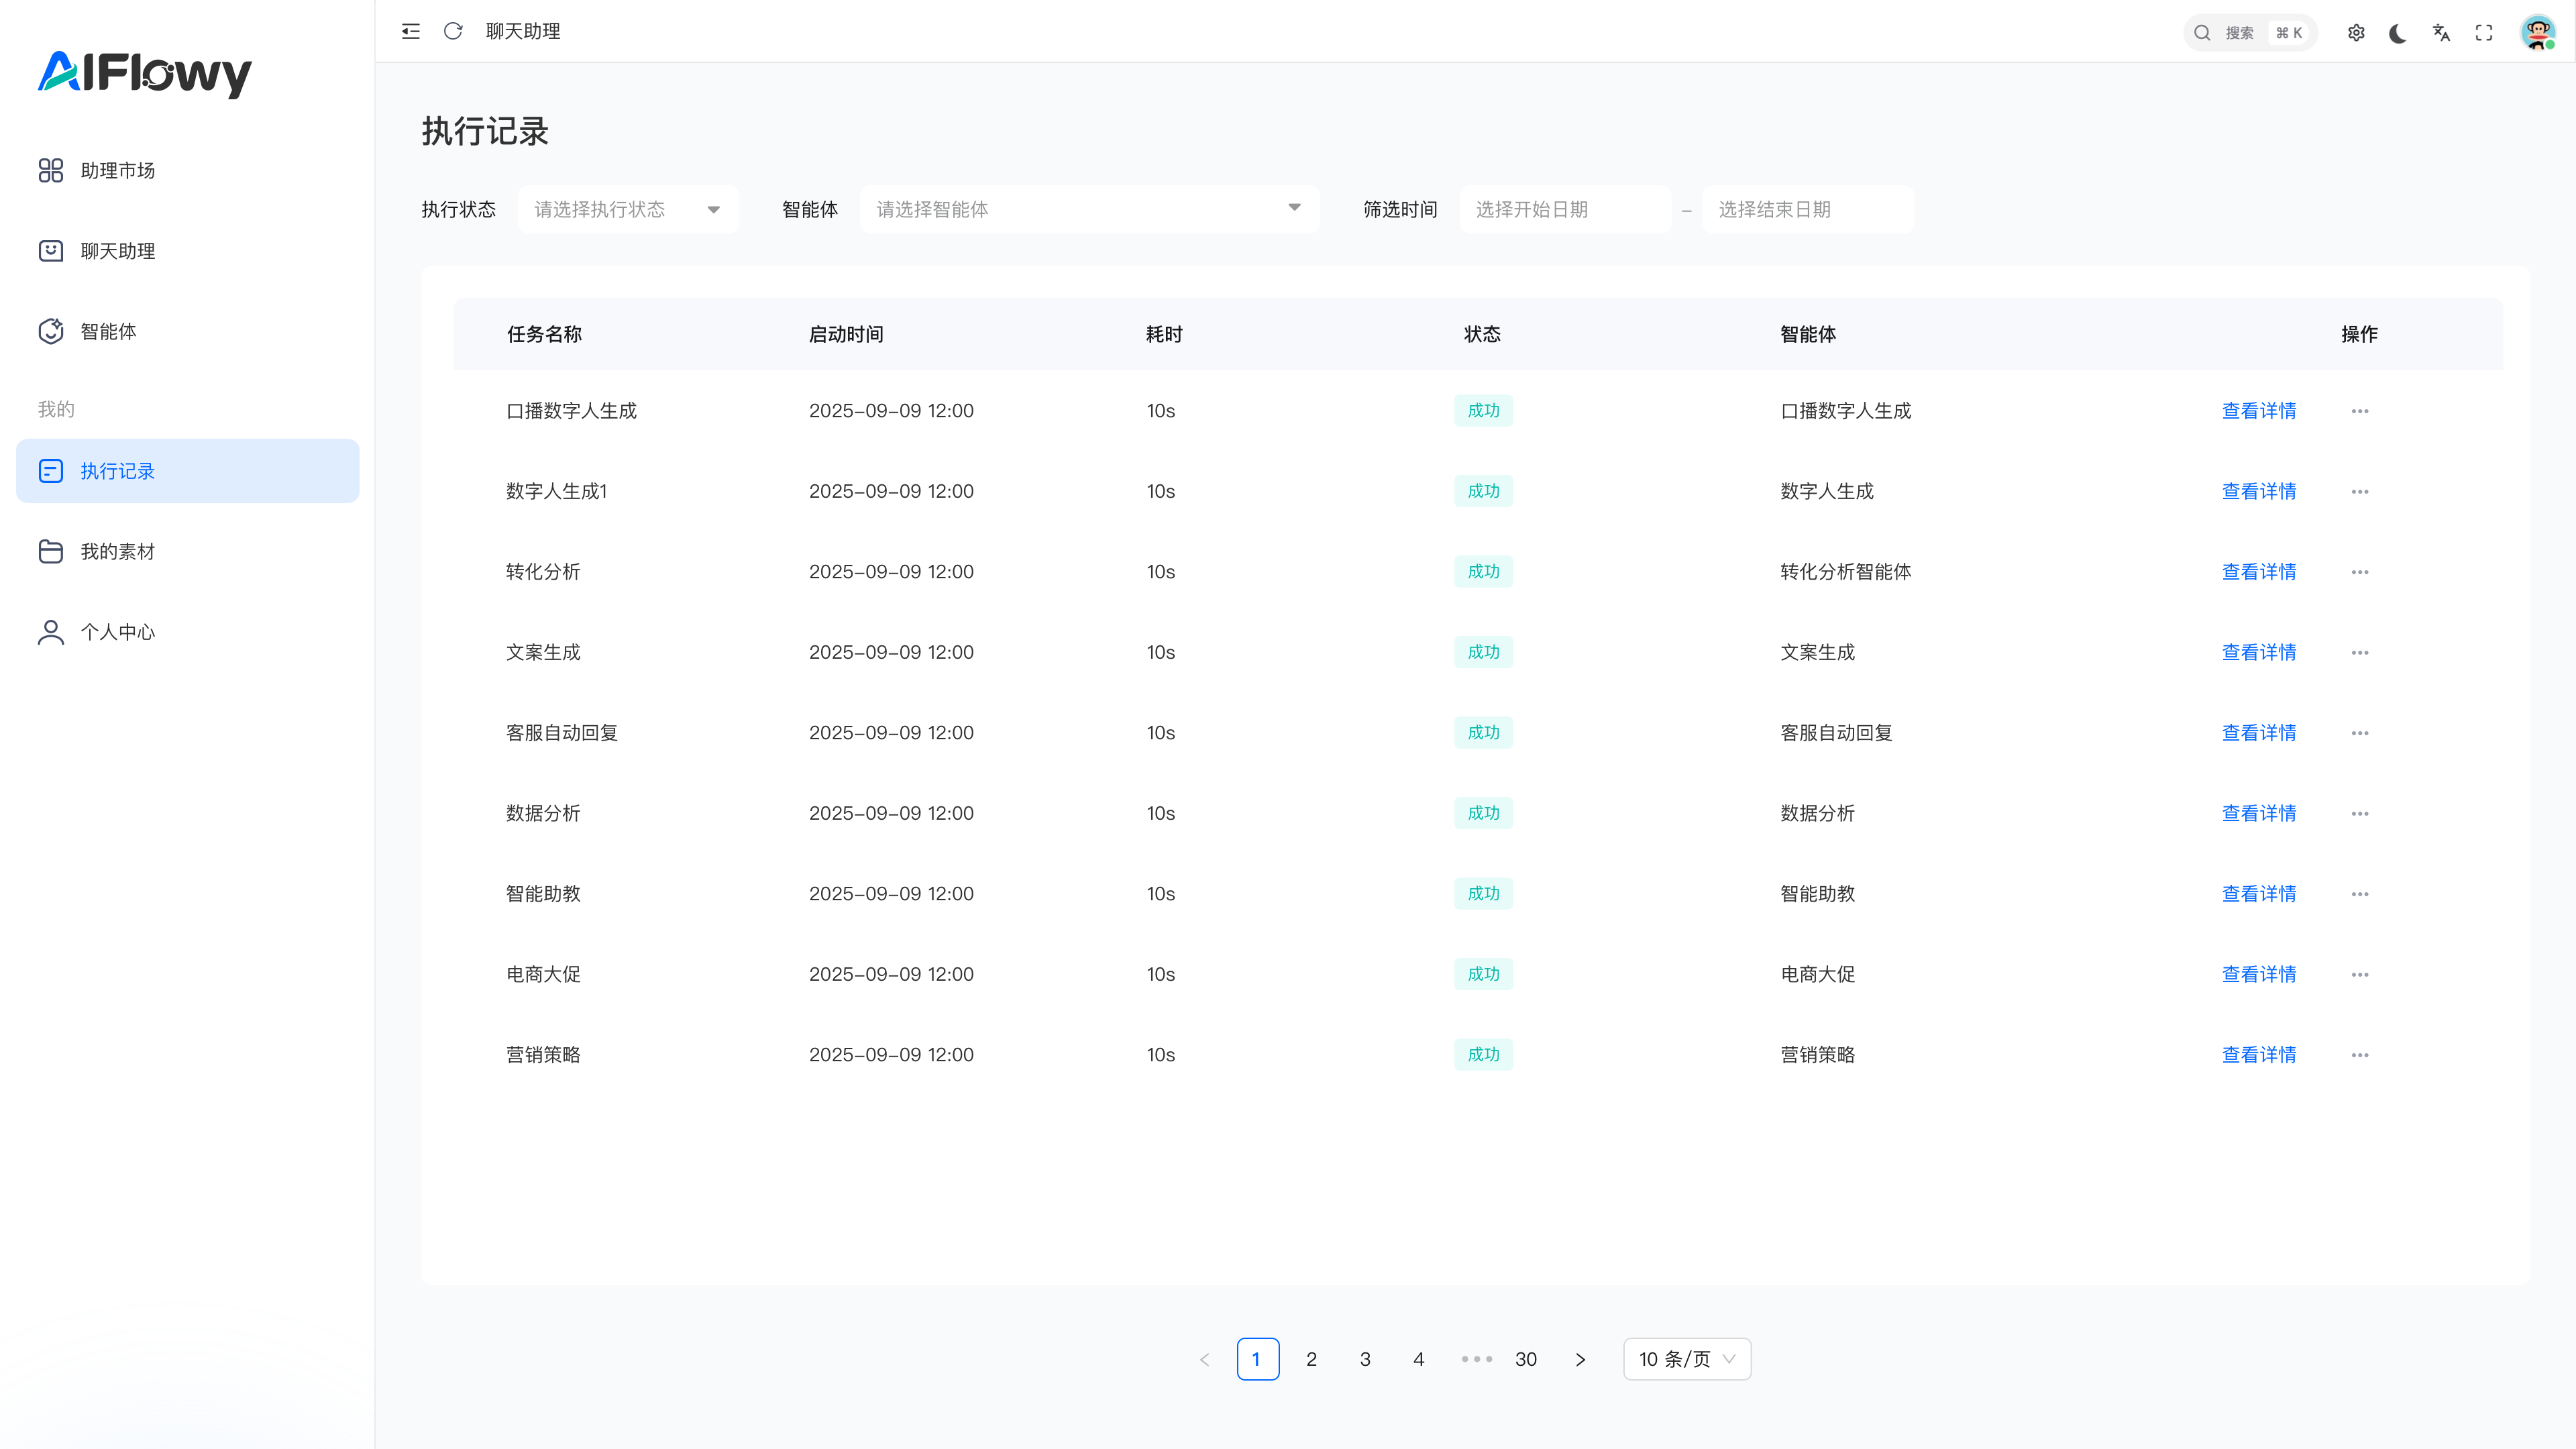View details of 口播数字人生成 task

pyautogui.click(x=2258, y=411)
